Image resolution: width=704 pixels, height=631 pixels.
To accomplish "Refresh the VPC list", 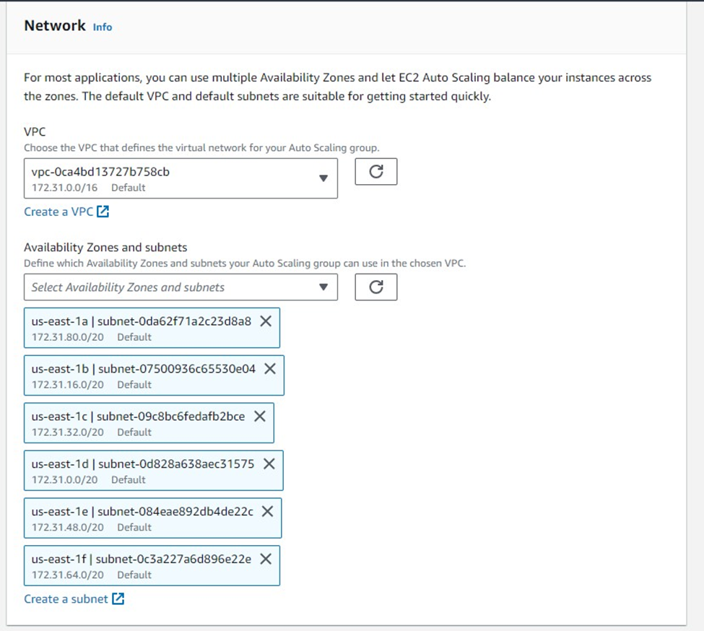I will pos(375,173).
